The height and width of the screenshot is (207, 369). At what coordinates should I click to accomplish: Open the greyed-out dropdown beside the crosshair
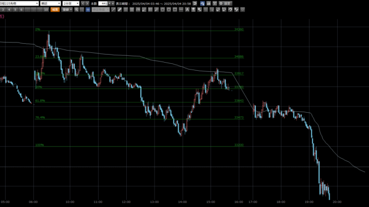point(100,10)
